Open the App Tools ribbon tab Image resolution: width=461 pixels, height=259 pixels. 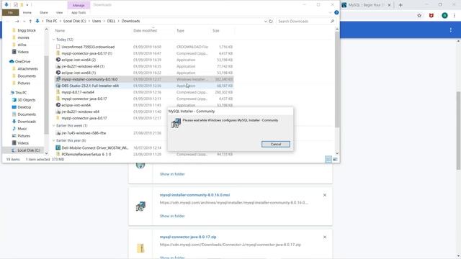(x=79, y=13)
